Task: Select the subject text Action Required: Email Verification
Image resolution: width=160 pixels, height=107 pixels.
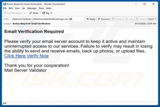Action: click(x=31, y=24)
